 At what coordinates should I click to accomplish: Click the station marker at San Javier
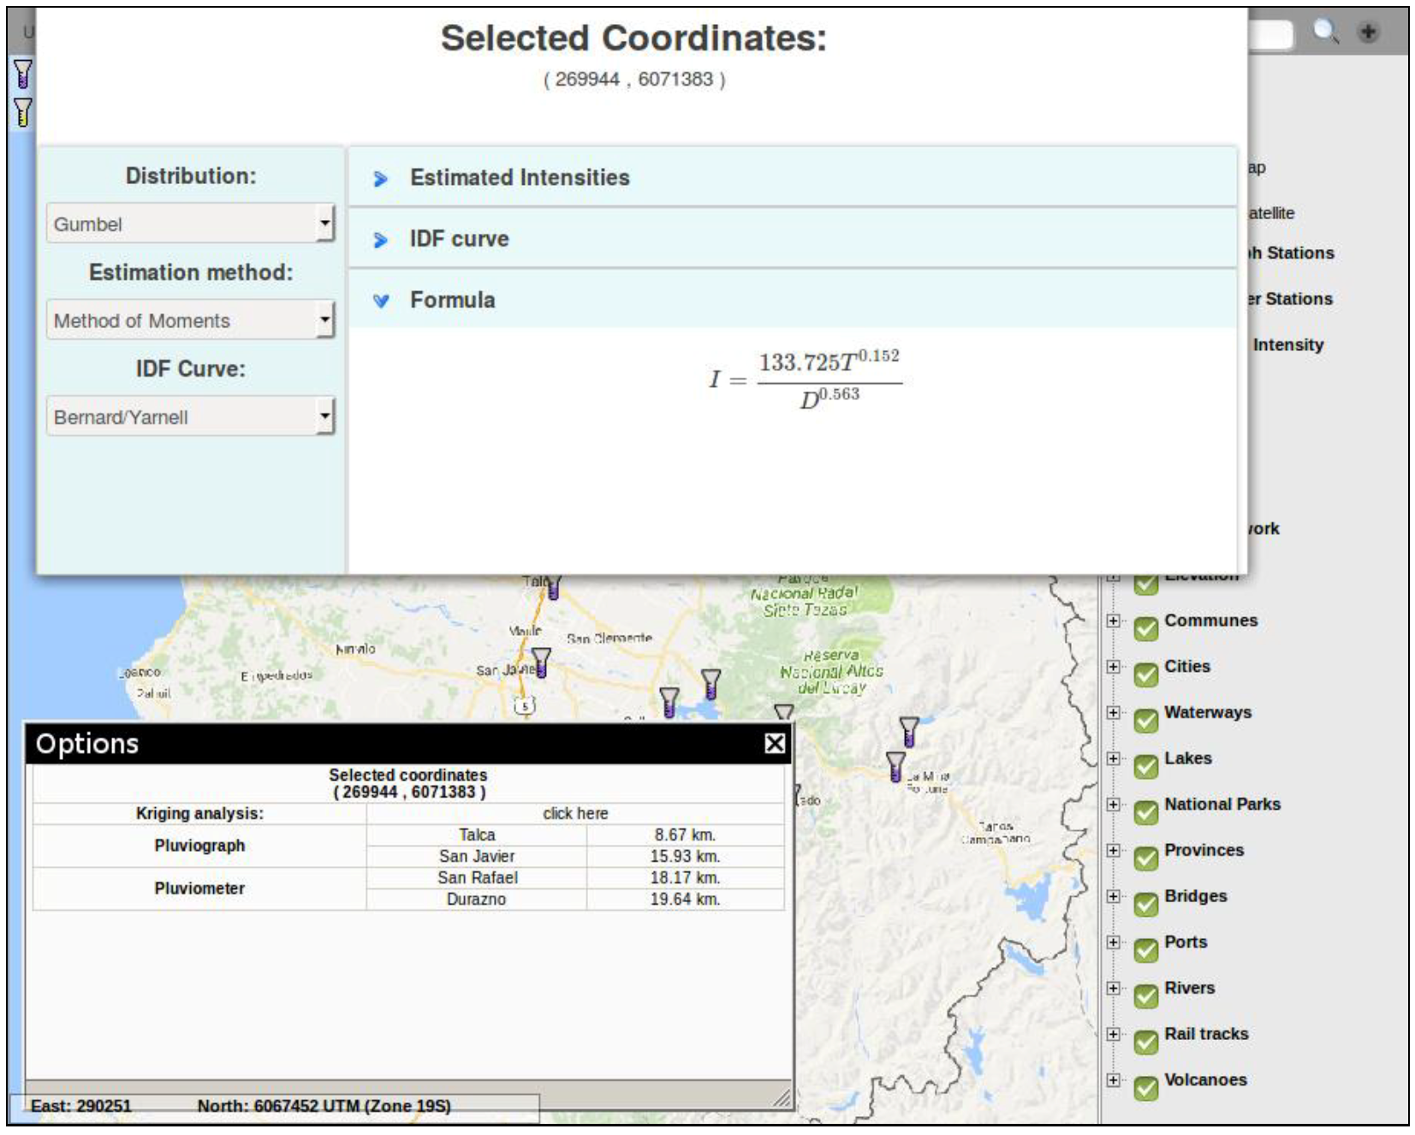(x=541, y=663)
